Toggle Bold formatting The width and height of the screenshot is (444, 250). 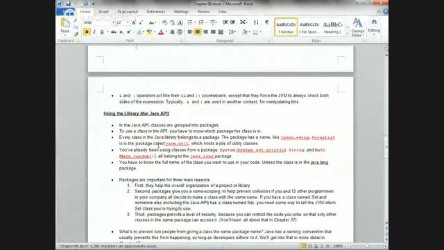[x=87, y=32]
